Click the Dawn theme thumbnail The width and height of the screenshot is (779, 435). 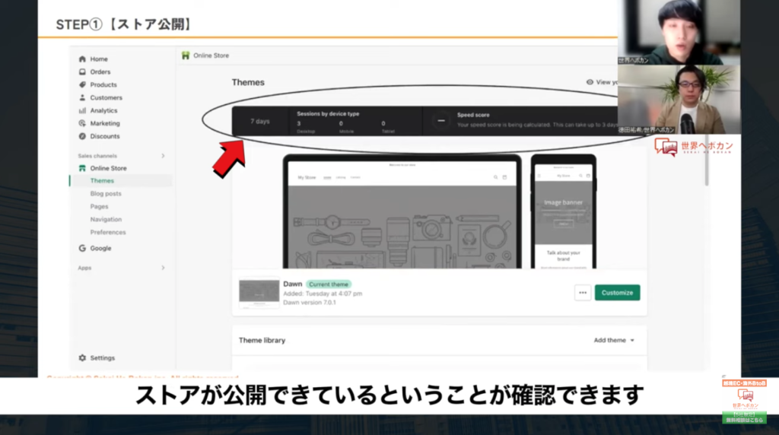pyautogui.click(x=259, y=293)
